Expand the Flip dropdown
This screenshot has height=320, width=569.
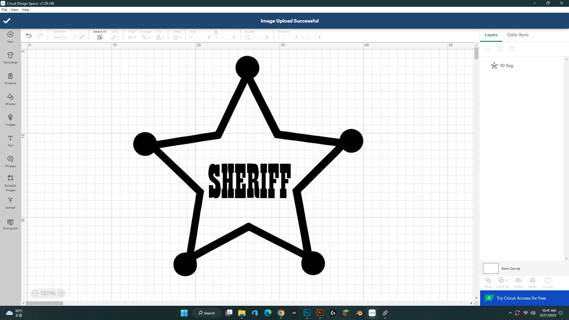(160, 37)
